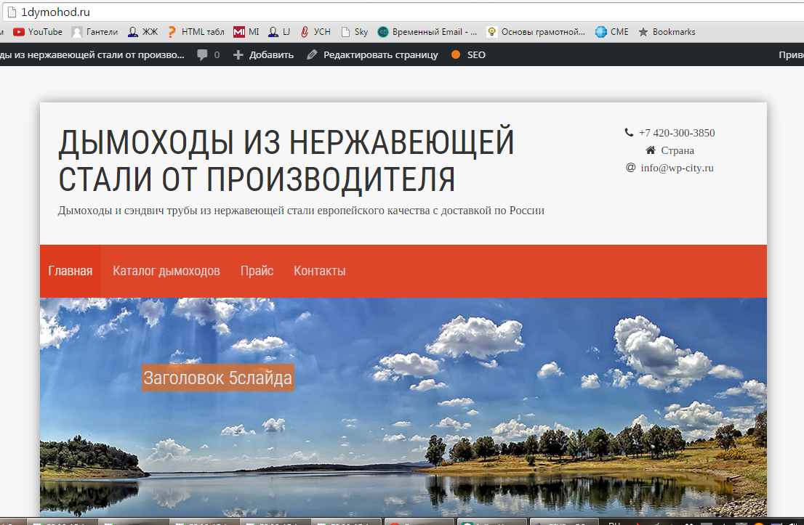Image resolution: width=804 pixels, height=525 pixels.
Task: Open the Временный Email bookmark
Action: [x=427, y=32]
